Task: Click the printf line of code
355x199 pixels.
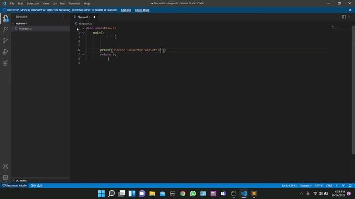Action: pyautogui.click(x=133, y=50)
